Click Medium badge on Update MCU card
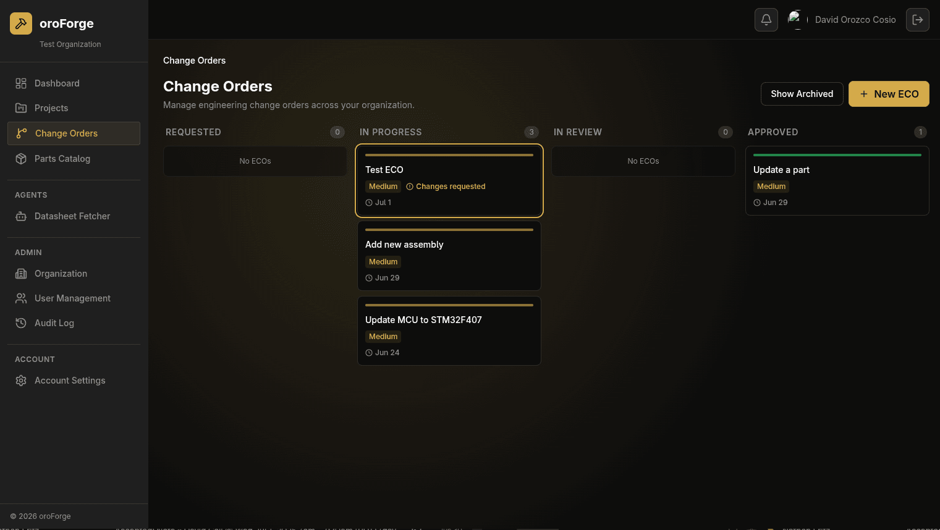940x530 pixels. (383, 337)
